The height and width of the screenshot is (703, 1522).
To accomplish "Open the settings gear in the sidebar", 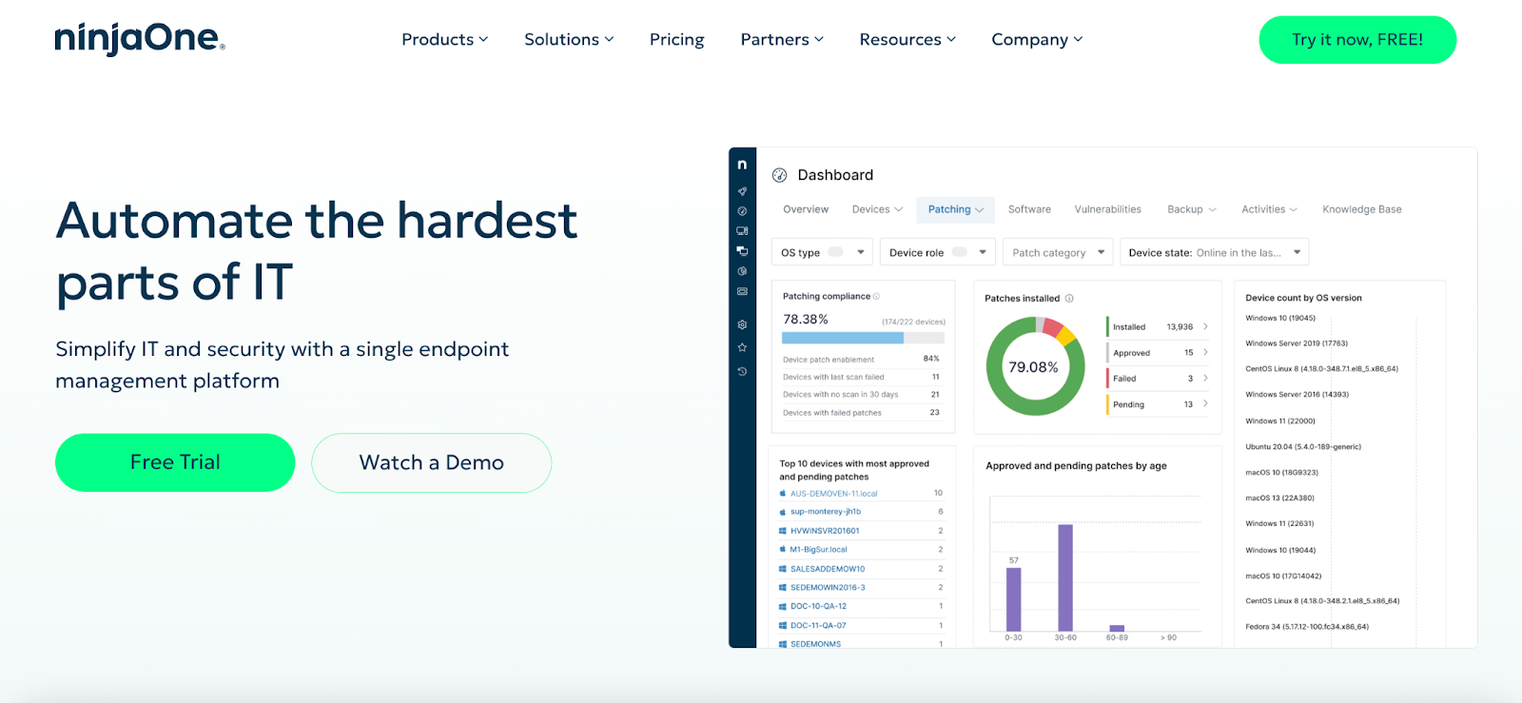I will coord(742,324).
